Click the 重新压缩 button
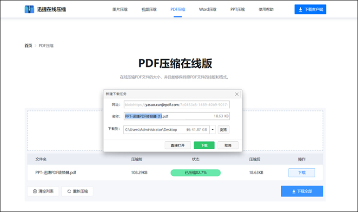This screenshot has width=358, height=212. click(x=77, y=191)
